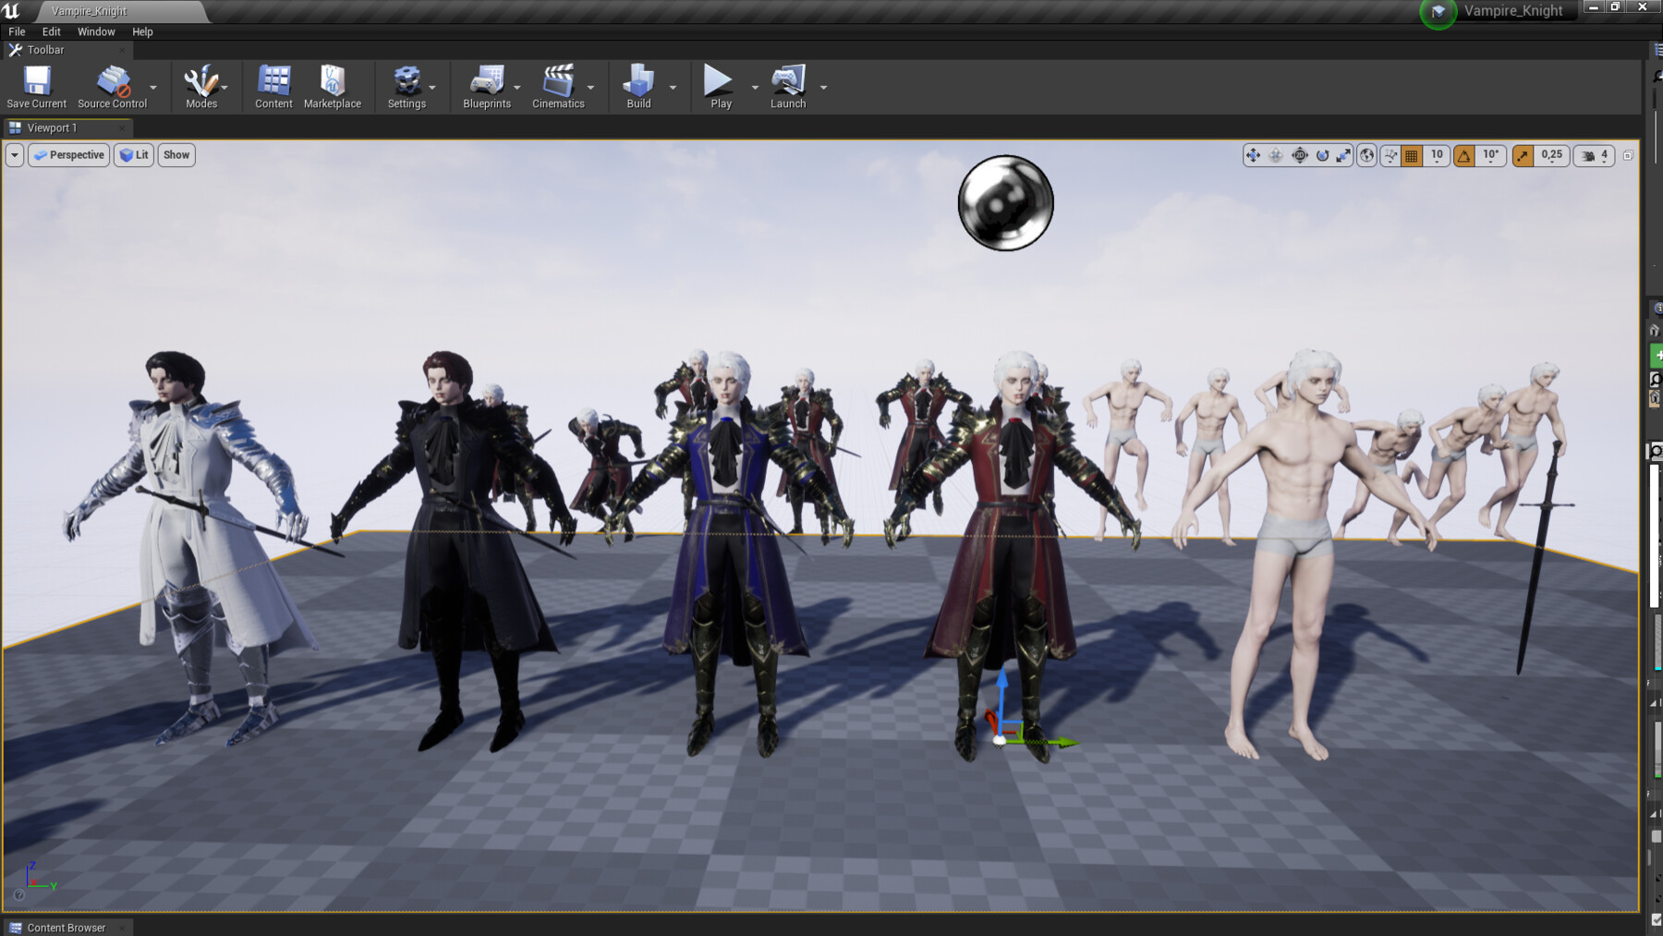Open the Edit menu

51,30
